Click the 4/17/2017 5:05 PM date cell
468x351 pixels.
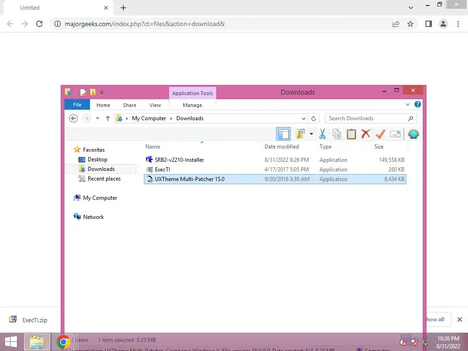(287, 170)
